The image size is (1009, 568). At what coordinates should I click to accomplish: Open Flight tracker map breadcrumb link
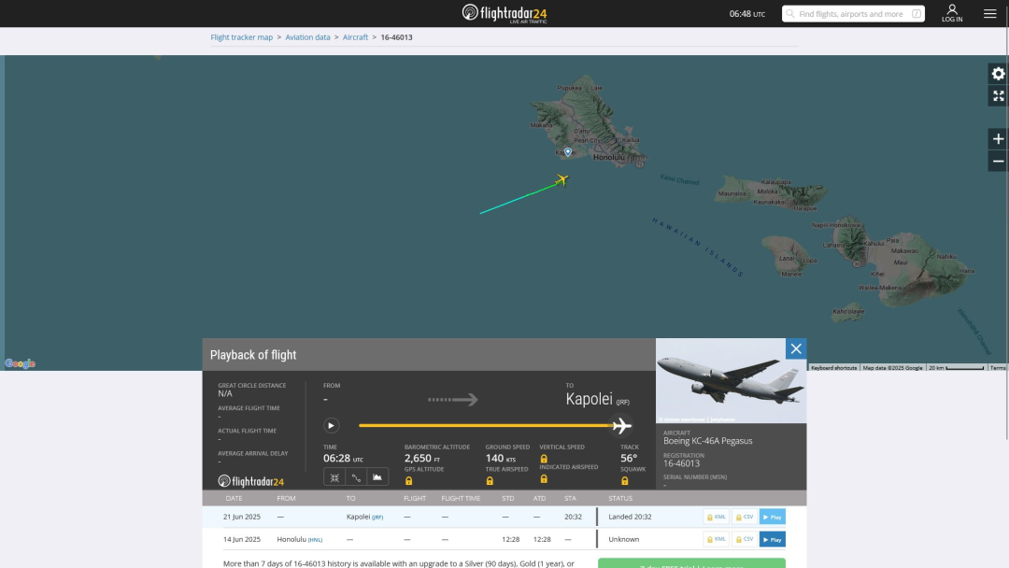click(x=241, y=37)
